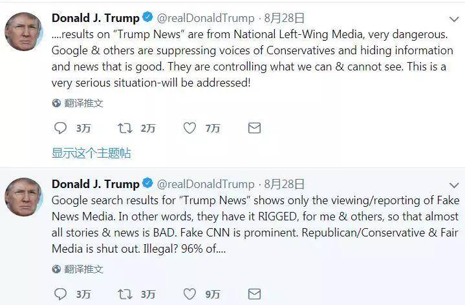This screenshot has width=465, height=305.
Task: Send first tweet via envelope message icon
Action: [254, 128]
